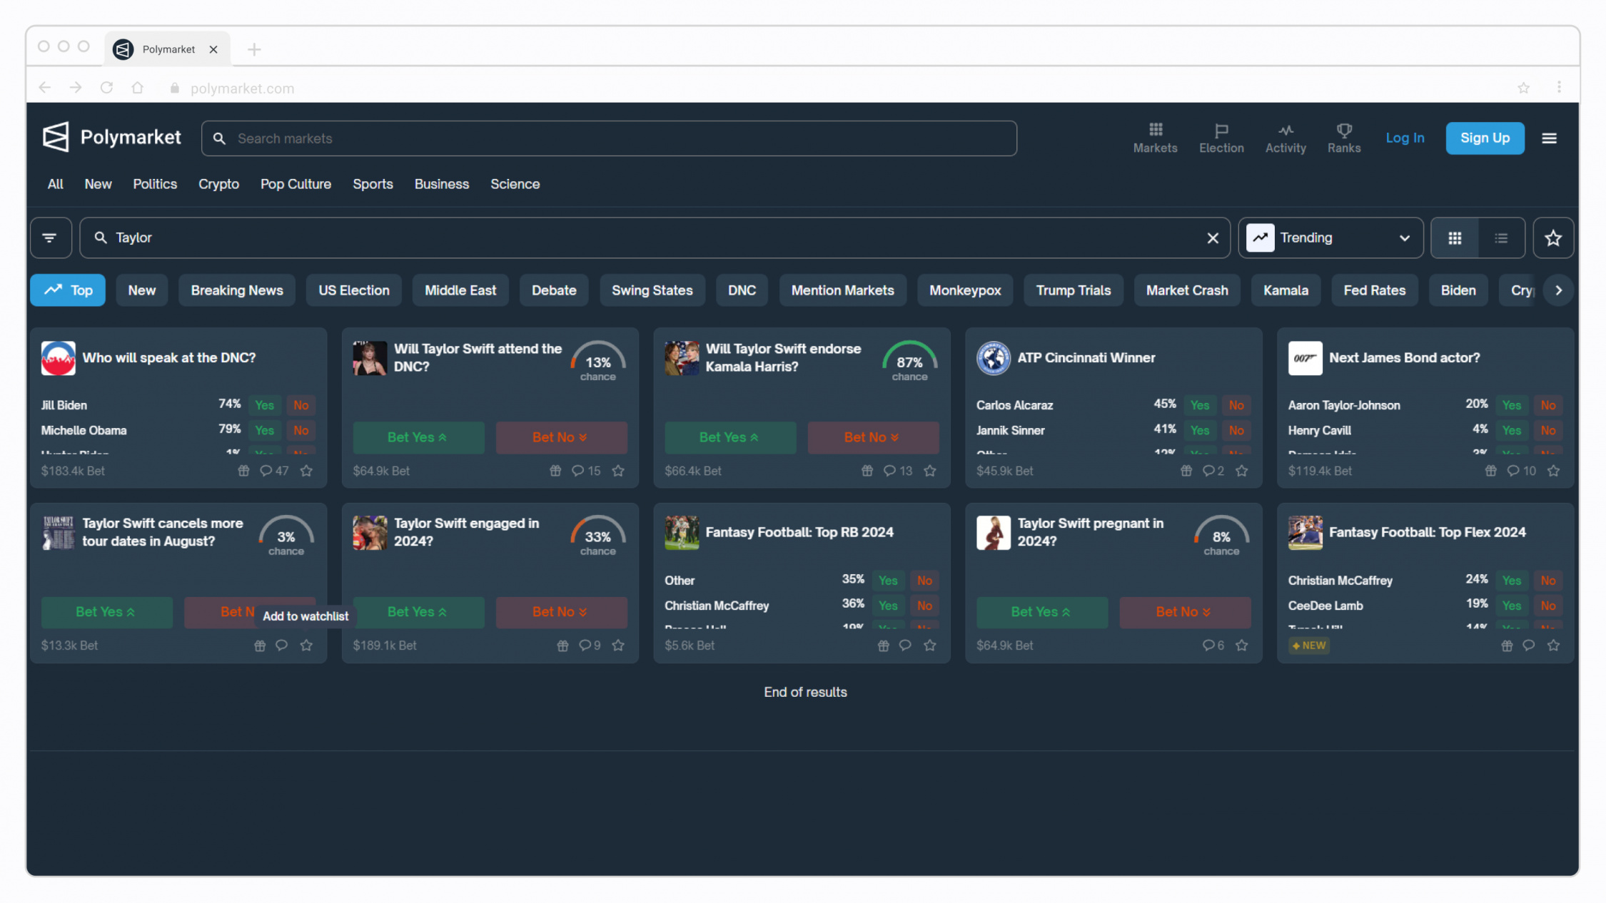Reload the page with browser refresh icon
This screenshot has height=903, width=1606.
(x=106, y=88)
